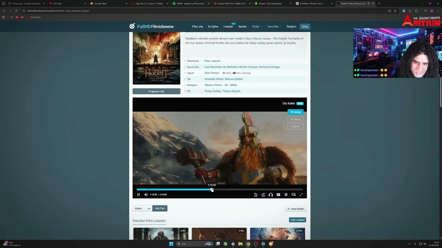This screenshot has height=248, width=442.
Task: Select TR Altyazı subtitle option
Action: (x=296, y=119)
